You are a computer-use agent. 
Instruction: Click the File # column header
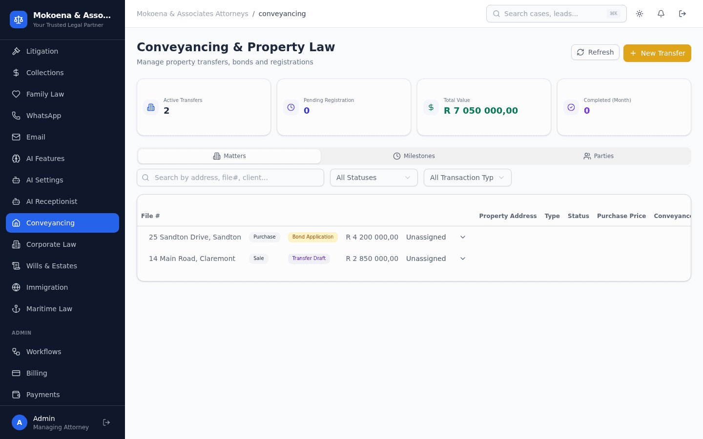[150, 216]
